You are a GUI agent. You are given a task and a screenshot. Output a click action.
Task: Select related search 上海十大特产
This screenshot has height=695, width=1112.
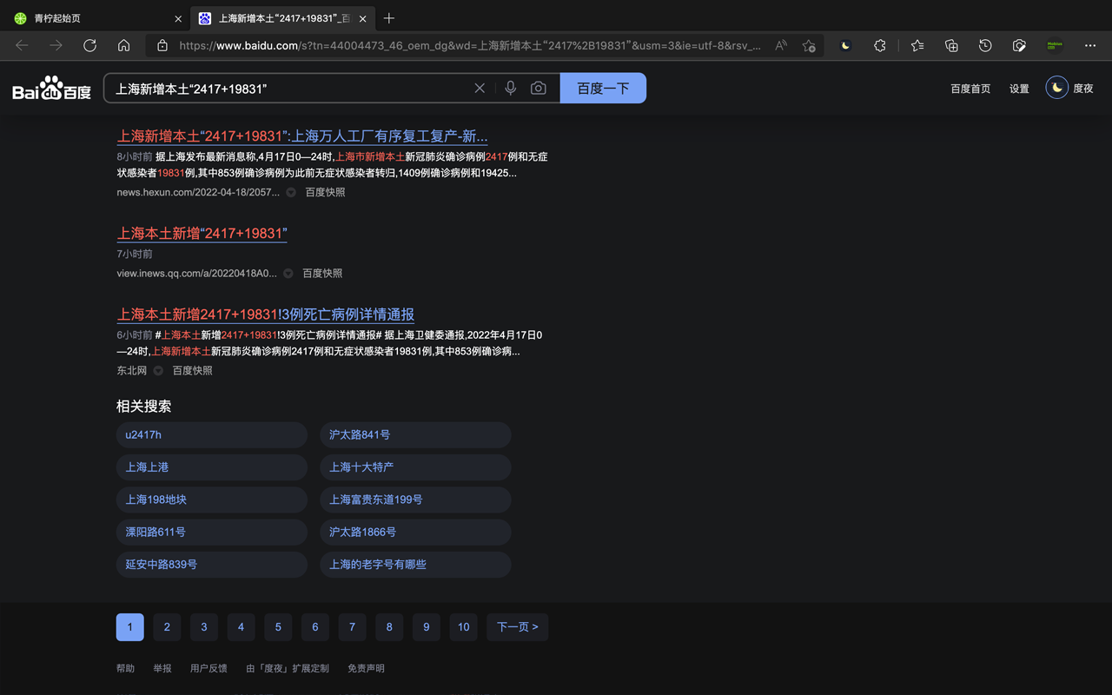(x=415, y=467)
